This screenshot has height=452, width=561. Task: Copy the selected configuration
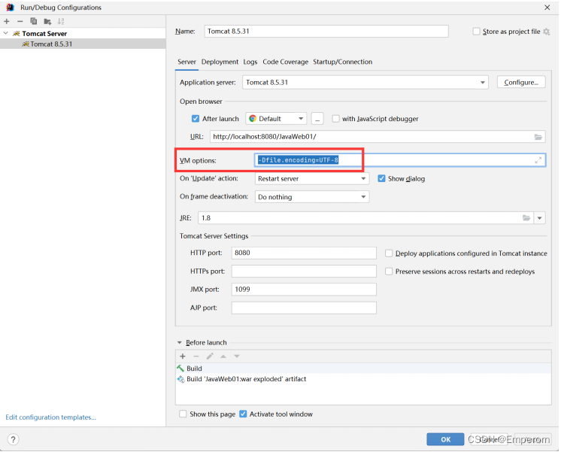tap(34, 22)
